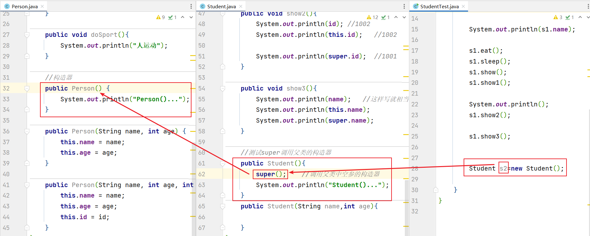Viewport: 590px width, 236px height.
Task: Click on "s1.show3();" in StudentTest.java
Action: point(490,136)
